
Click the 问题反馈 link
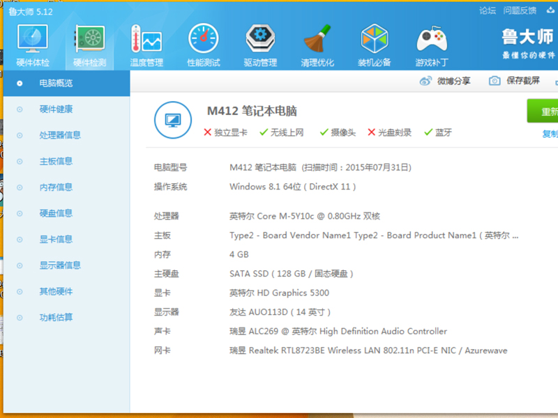(x=520, y=10)
